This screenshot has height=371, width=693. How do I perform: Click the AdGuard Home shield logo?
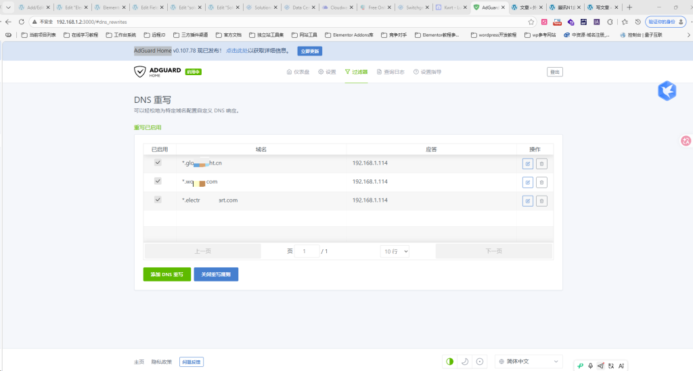(x=139, y=72)
